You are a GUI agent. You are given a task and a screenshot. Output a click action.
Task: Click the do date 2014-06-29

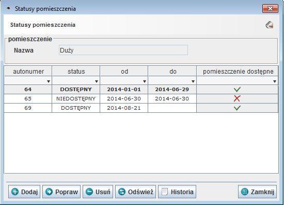tap(172, 89)
